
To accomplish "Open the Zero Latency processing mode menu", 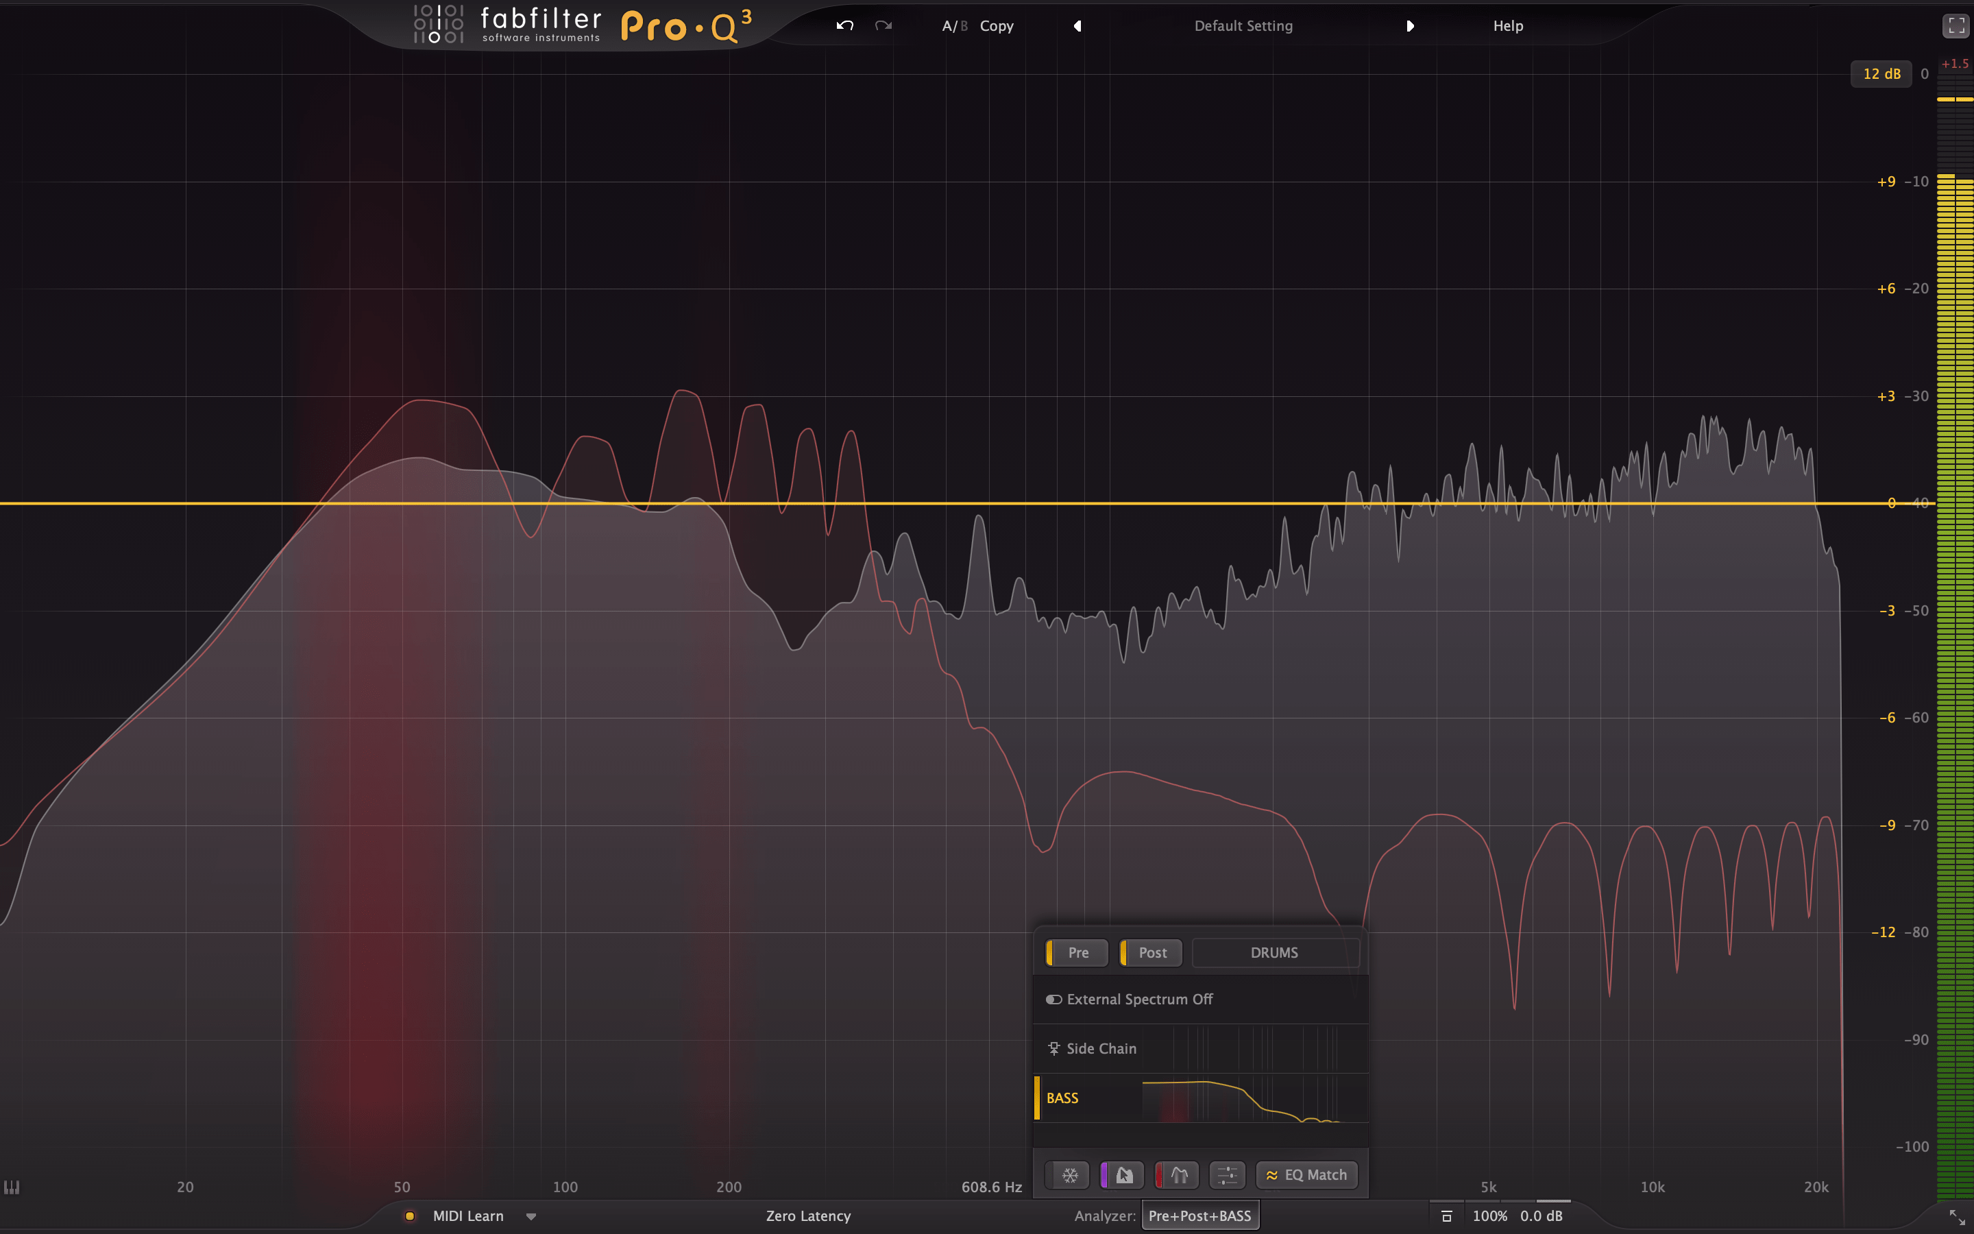I will [x=807, y=1216].
